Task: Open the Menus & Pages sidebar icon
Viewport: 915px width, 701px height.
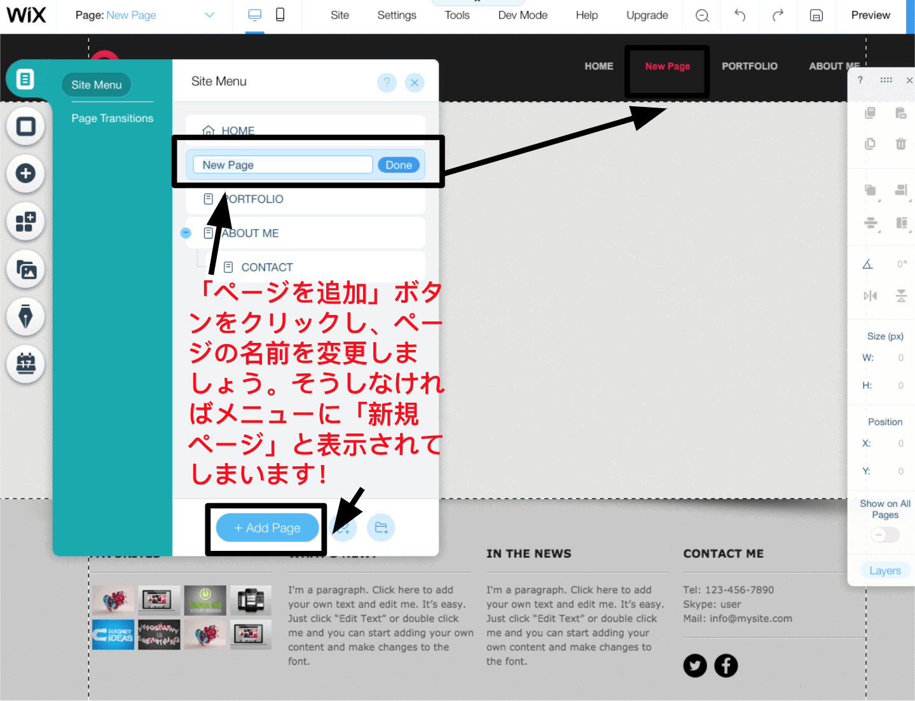Action: [25, 79]
